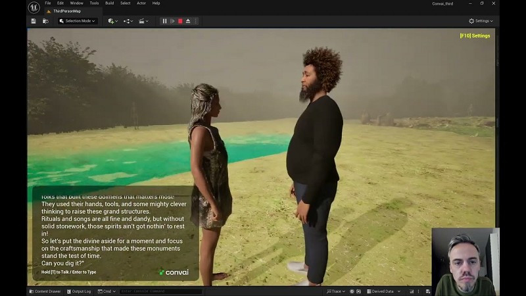Click the Unreal Engine logo icon

(34, 7)
